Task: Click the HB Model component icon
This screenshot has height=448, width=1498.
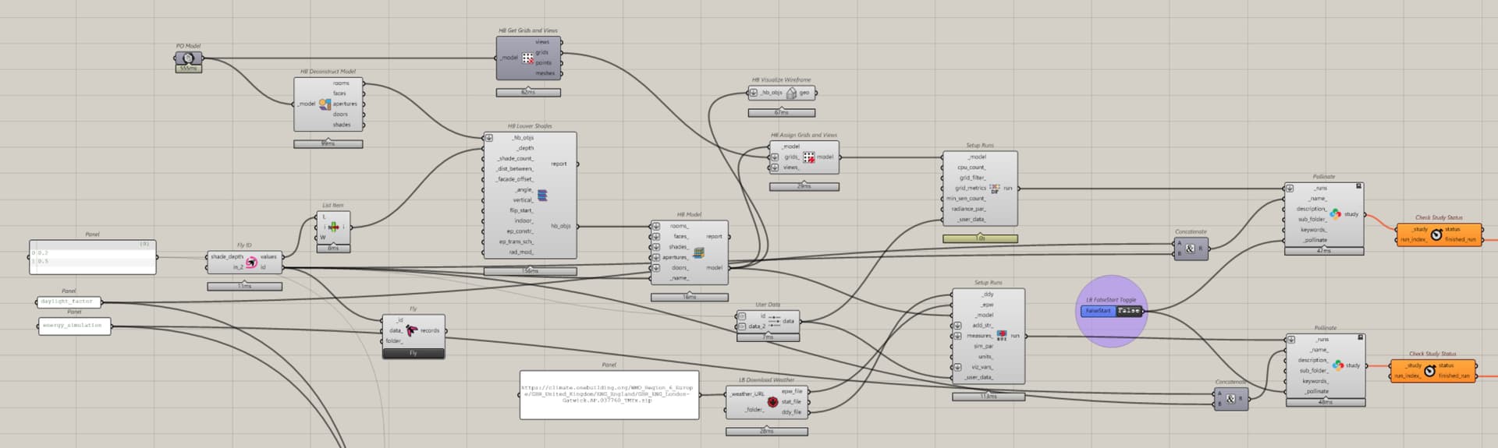Action: click(x=698, y=252)
